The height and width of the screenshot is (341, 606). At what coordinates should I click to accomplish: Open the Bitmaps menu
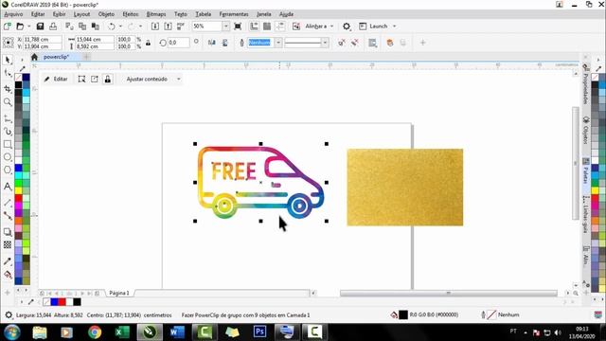coord(156,14)
